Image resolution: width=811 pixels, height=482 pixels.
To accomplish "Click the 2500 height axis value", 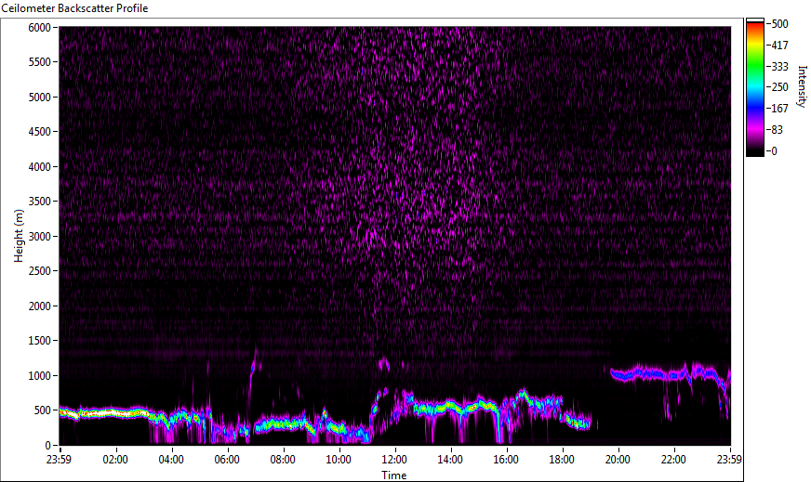I will [x=40, y=271].
